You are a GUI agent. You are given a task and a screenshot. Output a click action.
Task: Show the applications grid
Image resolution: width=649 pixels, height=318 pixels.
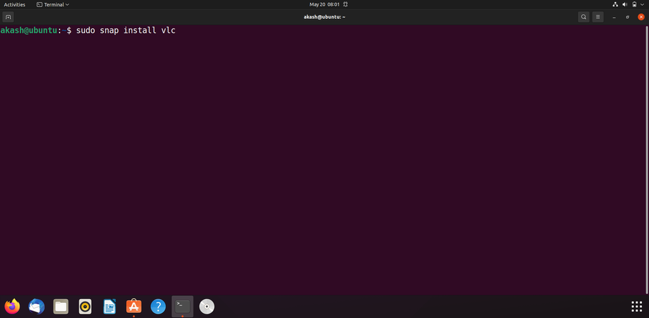tap(636, 307)
